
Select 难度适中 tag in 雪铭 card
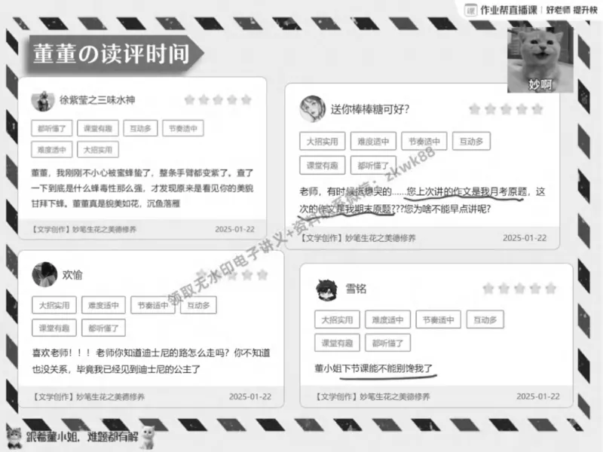pos(387,319)
